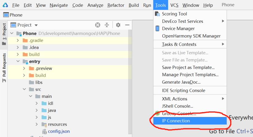Open the config.json file

pyautogui.click(x=59, y=131)
